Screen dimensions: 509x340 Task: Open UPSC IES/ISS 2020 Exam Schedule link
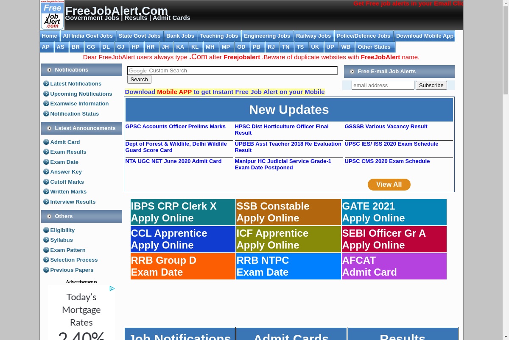(392, 144)
